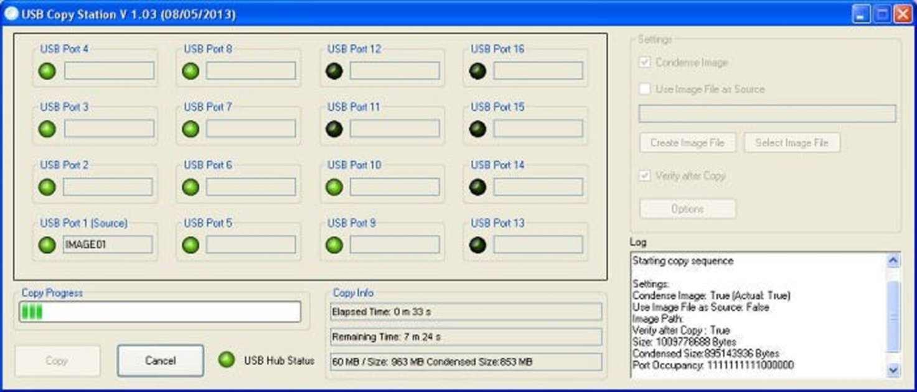Click the image file path field in Settings

[768, 114]
